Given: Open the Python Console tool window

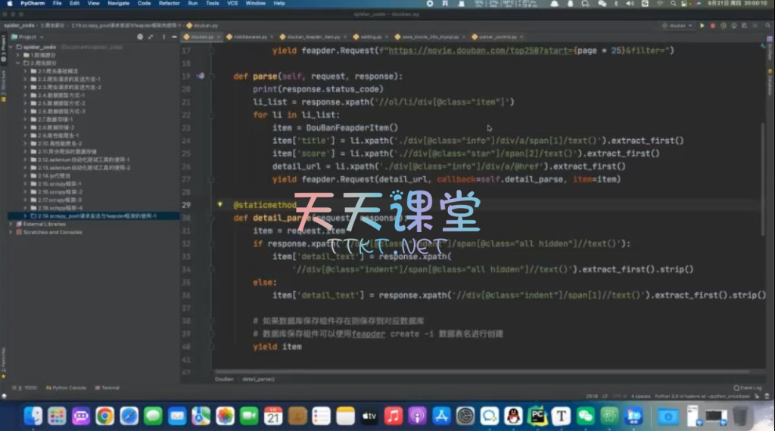Looking at the screenshot, I should (x=68, y=388).
